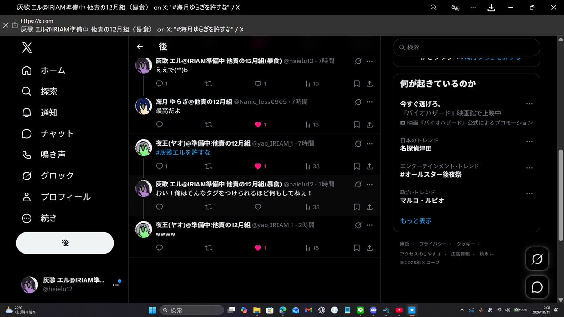
Task: Open options for マルコ・ルビオ trend
Action: pyautogui.click(x=529, y=193)
